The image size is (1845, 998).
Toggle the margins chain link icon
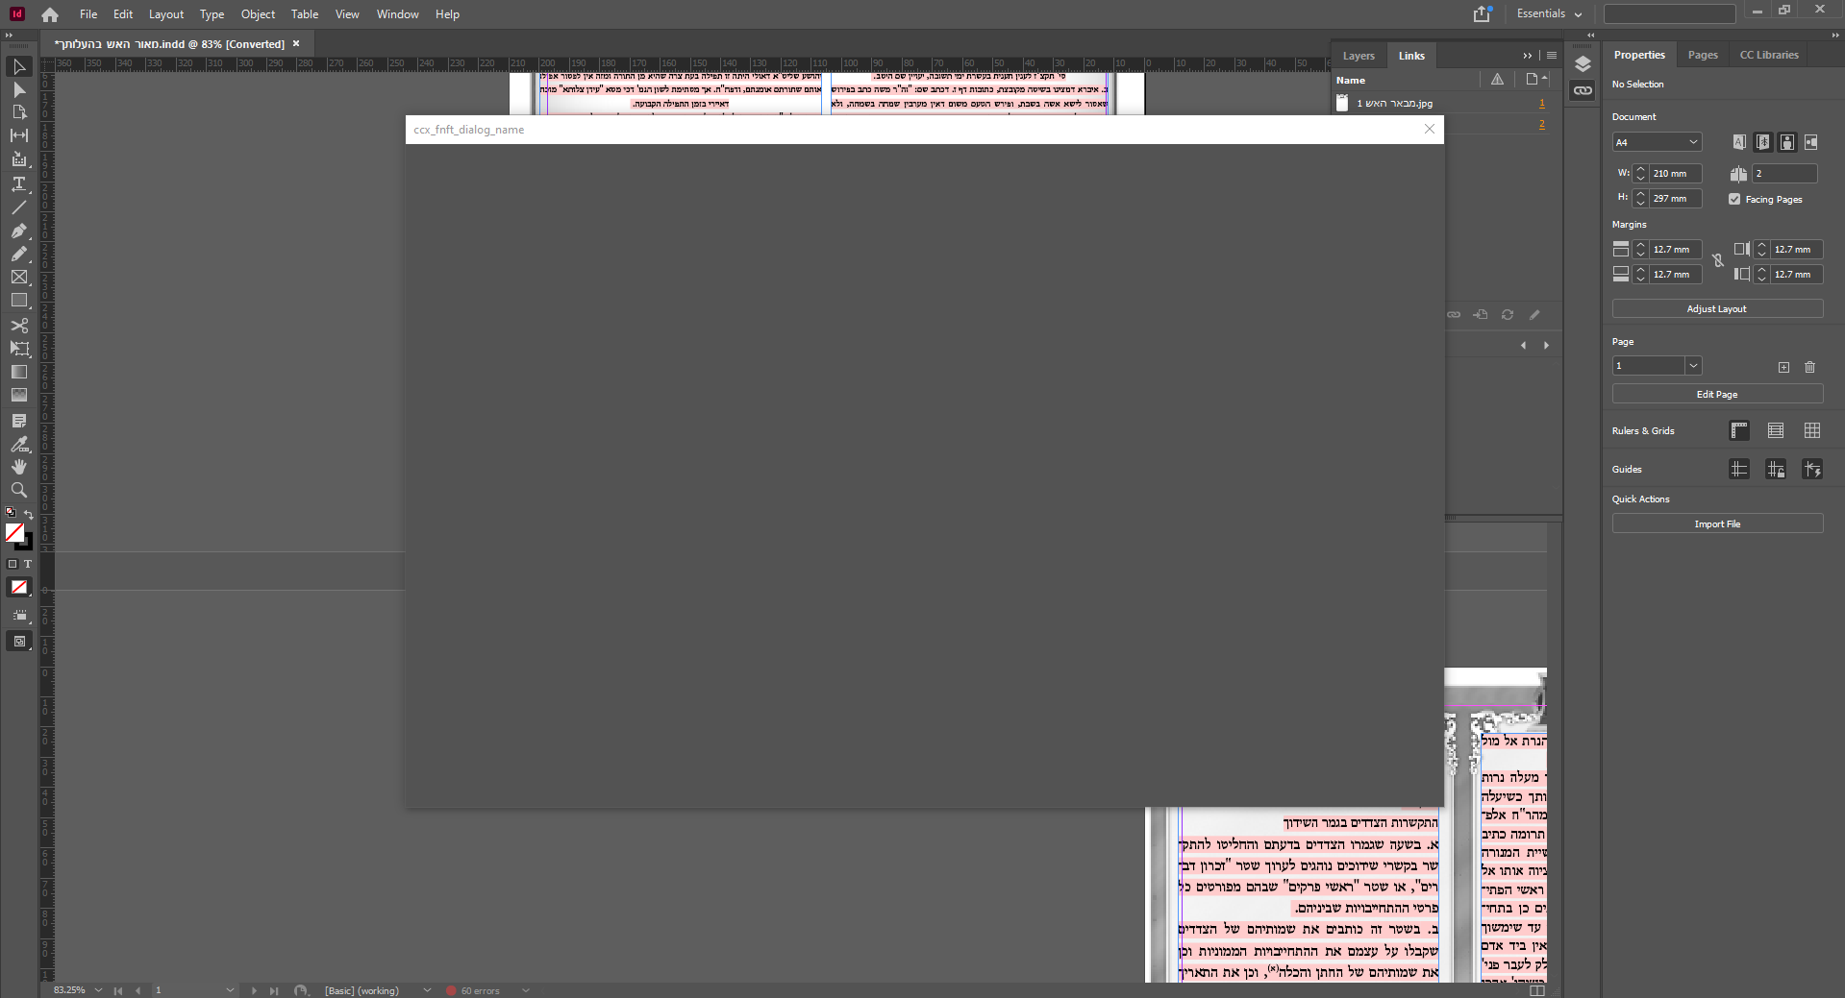(x=1718, y=260)
